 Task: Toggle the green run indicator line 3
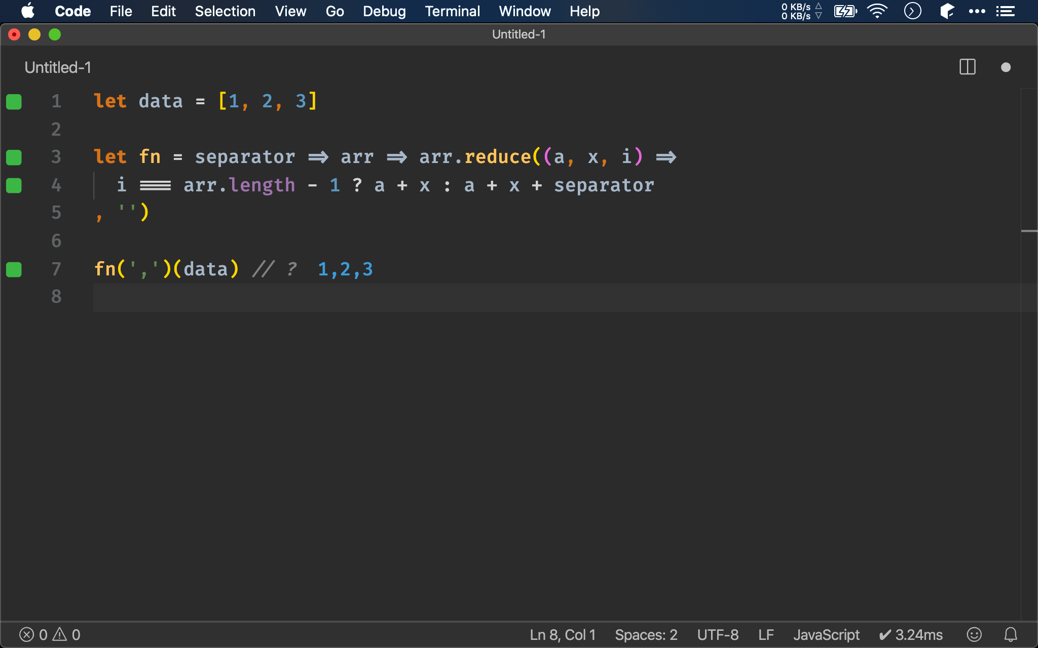tap(14, 157)
